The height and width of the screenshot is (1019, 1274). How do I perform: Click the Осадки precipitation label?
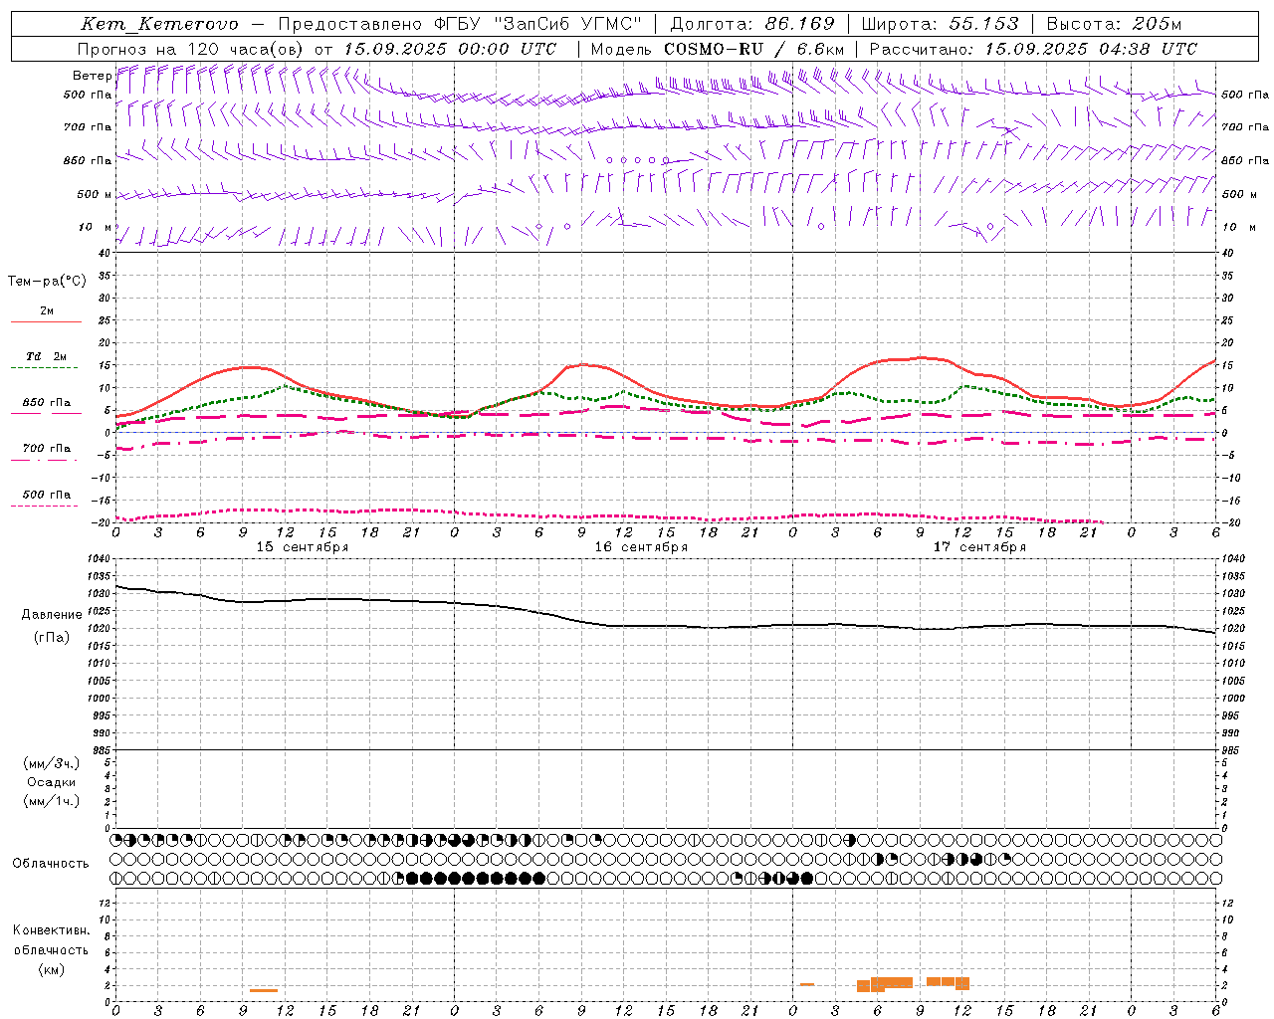(52, 782)
